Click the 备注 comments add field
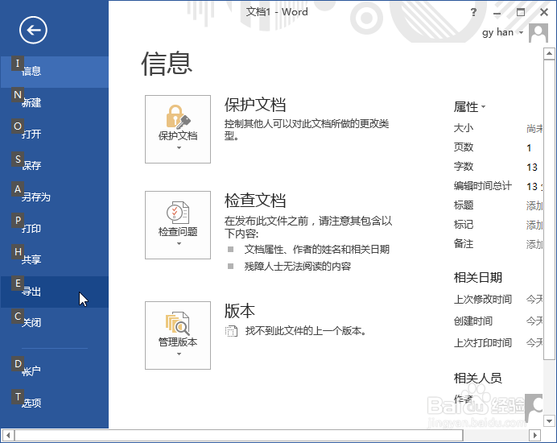557x443 pixels. point(534,245)
